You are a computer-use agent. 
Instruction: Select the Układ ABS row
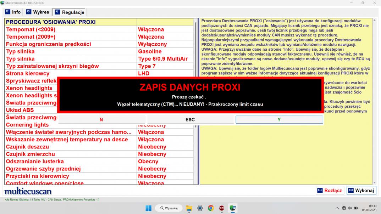pos(31,110)
